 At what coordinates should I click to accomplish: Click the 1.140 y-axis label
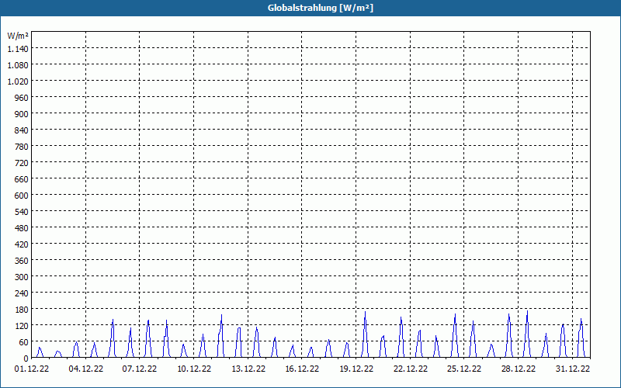coord(18,49)
